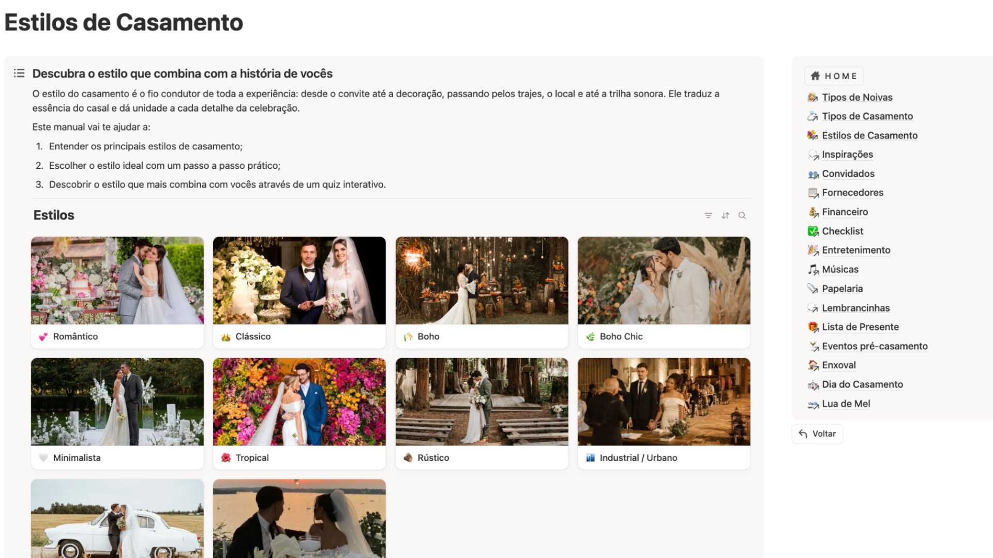Click the Lista de Presente gift icon
Screen dimensions: 993x558
click(x=813, y=327)
